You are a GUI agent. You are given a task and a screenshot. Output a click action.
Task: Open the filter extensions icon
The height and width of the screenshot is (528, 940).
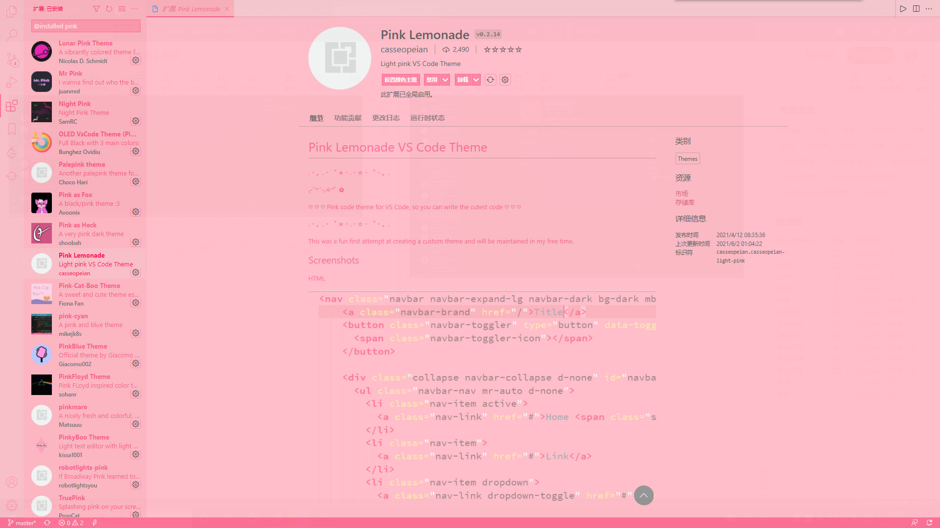coord(96,9)
